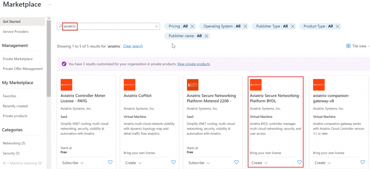Open the Aviatrix Controller Meter License title
Screen dimensions: 370x169
coord(83,98)
